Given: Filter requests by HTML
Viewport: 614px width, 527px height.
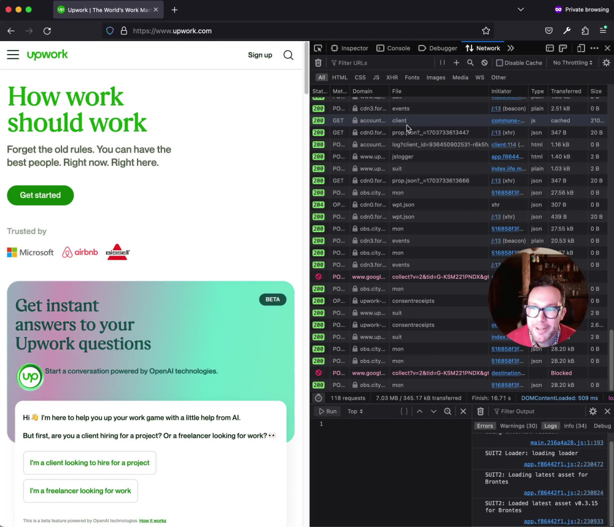Looking at the screenshot, I should point(340,77).
